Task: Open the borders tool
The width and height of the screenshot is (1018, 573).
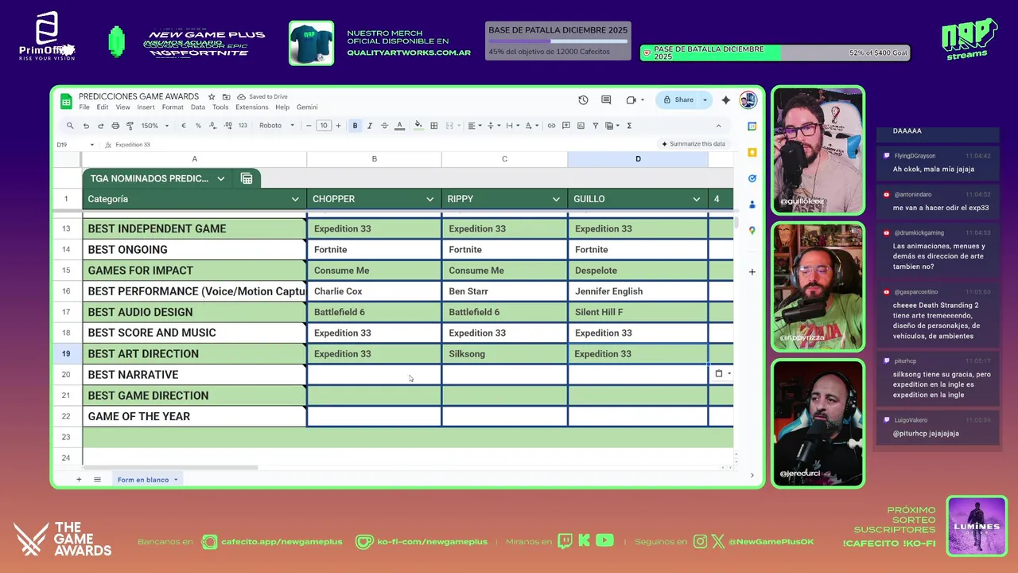Action: coord(434,126)
